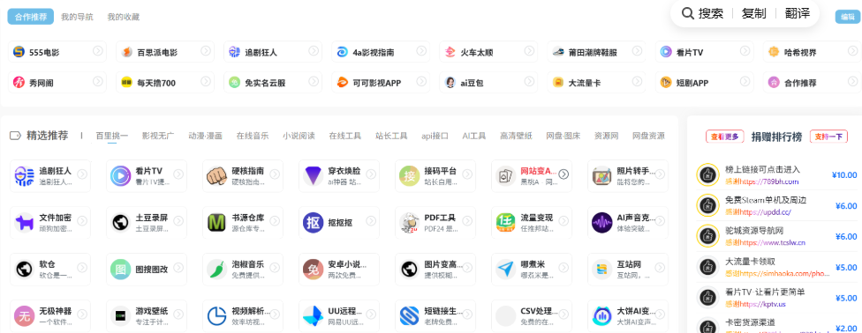Click the AI声音克 waveform icon
862x333 pixels.
click(x=602, y=222)
